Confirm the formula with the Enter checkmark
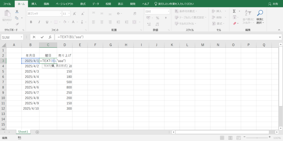The width and height of the screenshot is (283, 141). (42, 37)
